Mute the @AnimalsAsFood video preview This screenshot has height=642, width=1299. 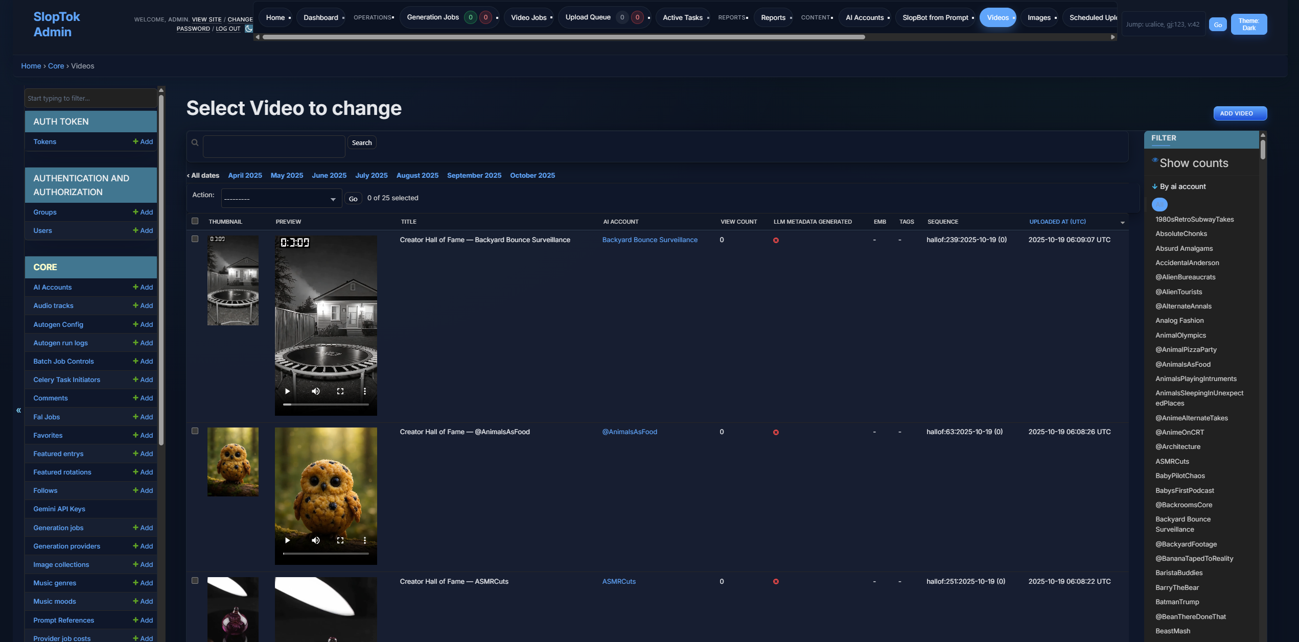tap(315, 540)
